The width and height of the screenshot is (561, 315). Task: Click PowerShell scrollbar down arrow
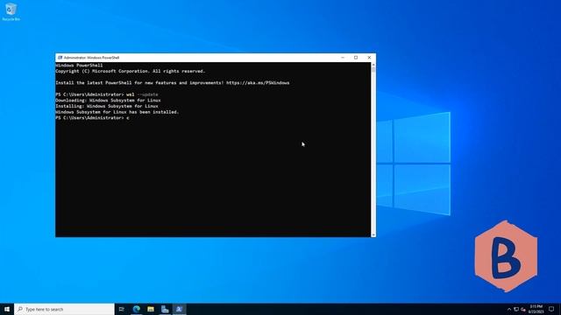pyautogui.click(x=373, y=234)
